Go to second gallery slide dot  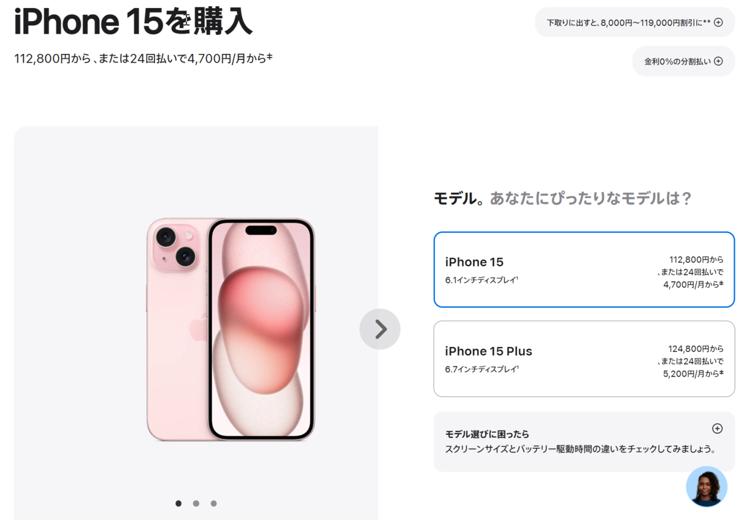coord(196,503)
